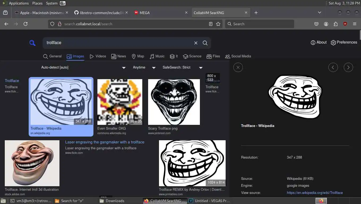361x204 pixels.
Task: Open the Anytime time range dropdown
Action: click(x=144, y=67)
